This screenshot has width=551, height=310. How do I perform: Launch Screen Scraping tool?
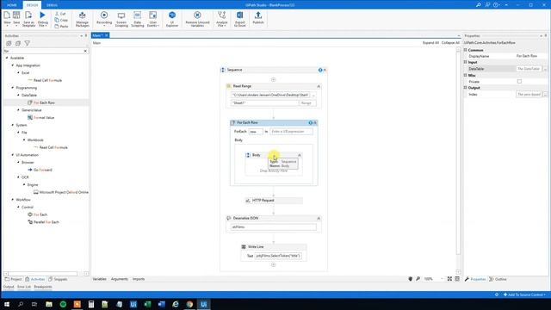121,19
